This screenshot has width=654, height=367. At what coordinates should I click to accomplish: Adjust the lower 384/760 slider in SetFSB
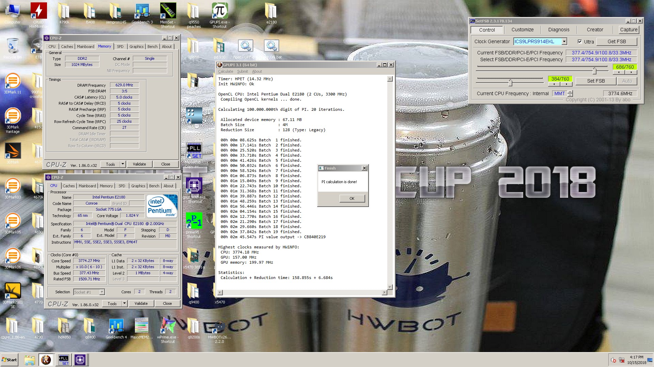pos(510,83)
